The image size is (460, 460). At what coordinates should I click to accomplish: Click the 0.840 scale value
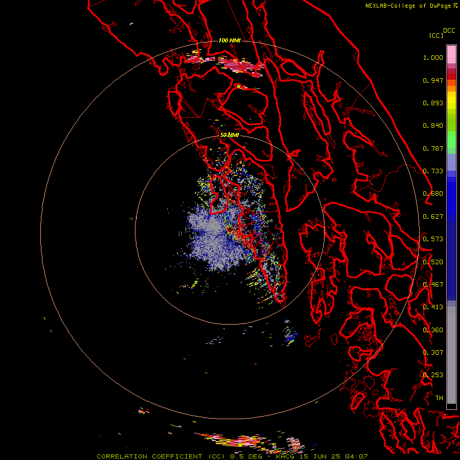tap(433, 126)
